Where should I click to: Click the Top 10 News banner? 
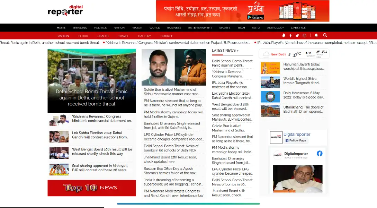92,188
